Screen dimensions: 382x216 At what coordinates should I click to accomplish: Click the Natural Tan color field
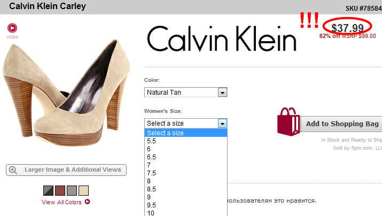[185, 92]
